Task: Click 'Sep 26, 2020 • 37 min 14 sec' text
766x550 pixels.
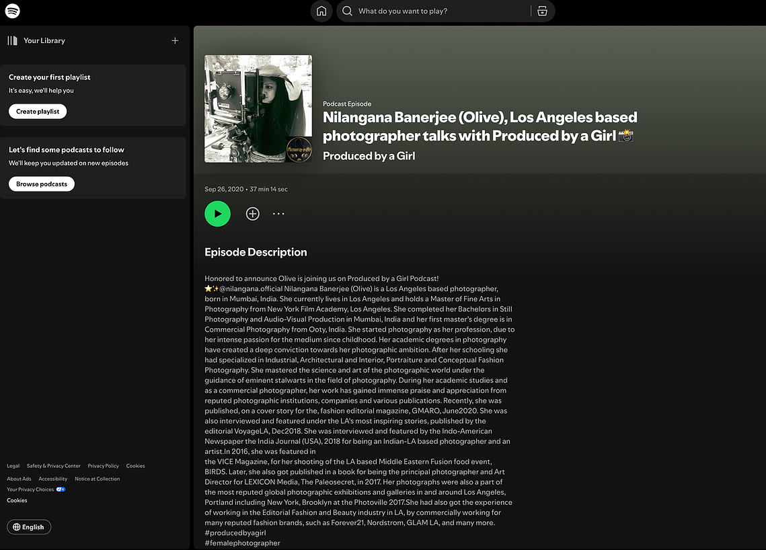Action: pos(246,189)
